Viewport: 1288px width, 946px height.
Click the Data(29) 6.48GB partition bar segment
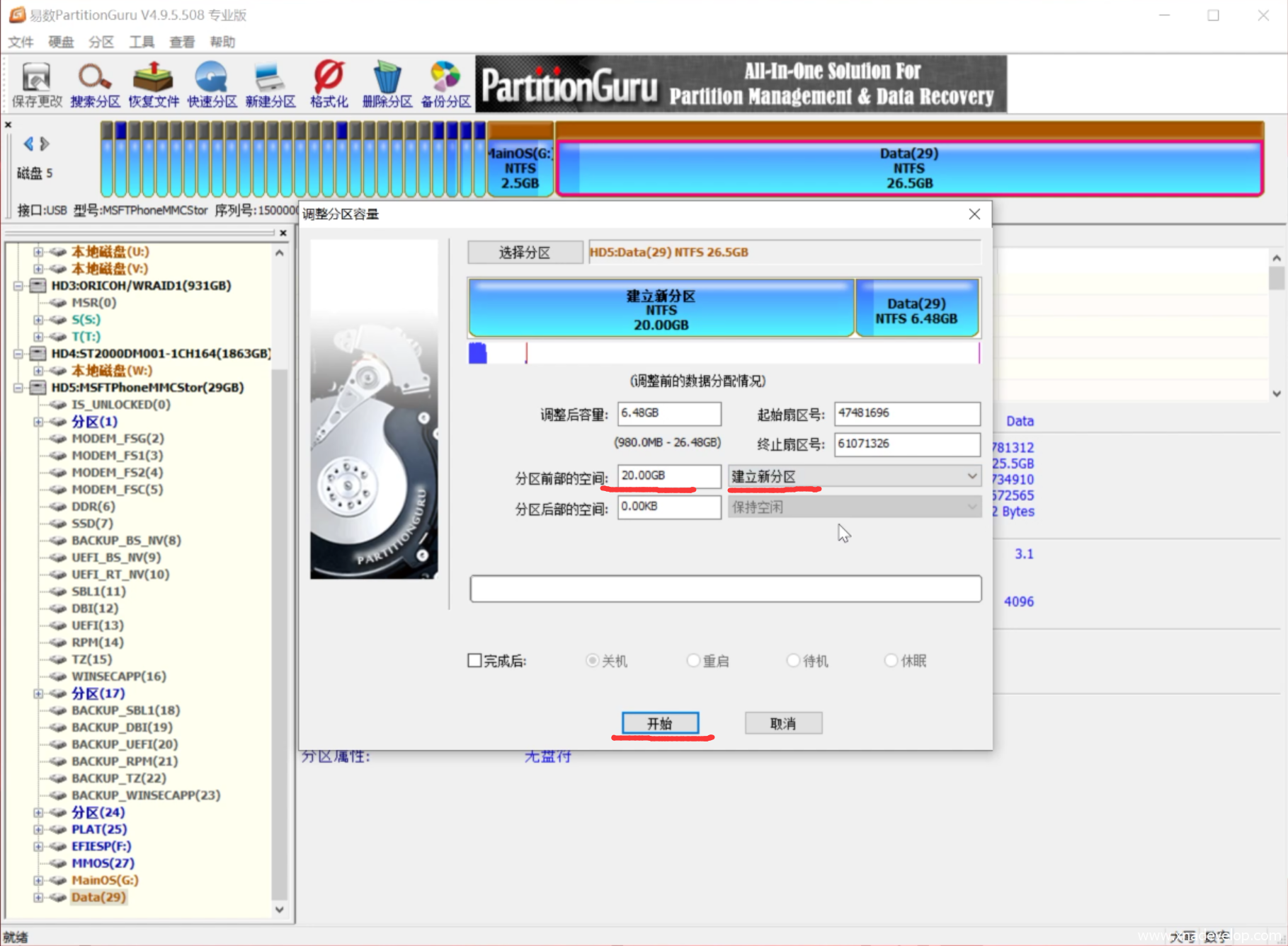917,310
